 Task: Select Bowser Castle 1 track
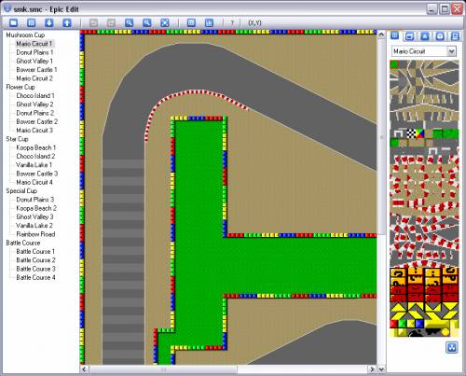pos(36,70)
